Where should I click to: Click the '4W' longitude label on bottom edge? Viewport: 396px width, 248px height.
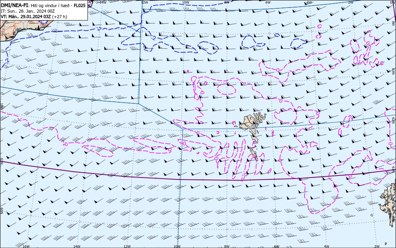pos(327,246)
